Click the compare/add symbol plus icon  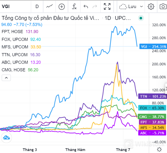click(x=62, y=7)
